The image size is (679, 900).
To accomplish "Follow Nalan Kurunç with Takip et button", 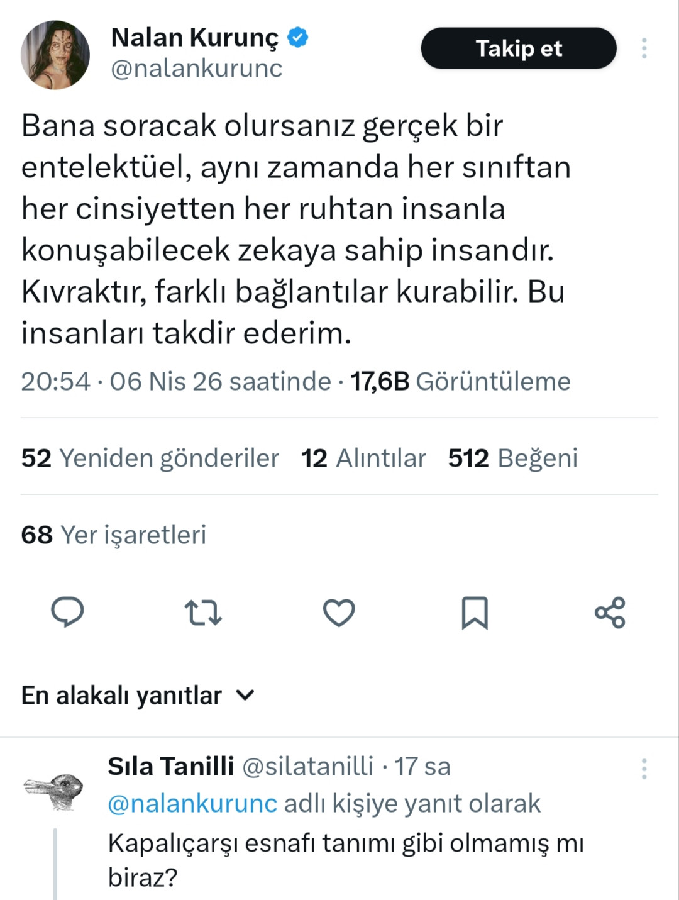I will pyautogui.click(x=519, y=48).
